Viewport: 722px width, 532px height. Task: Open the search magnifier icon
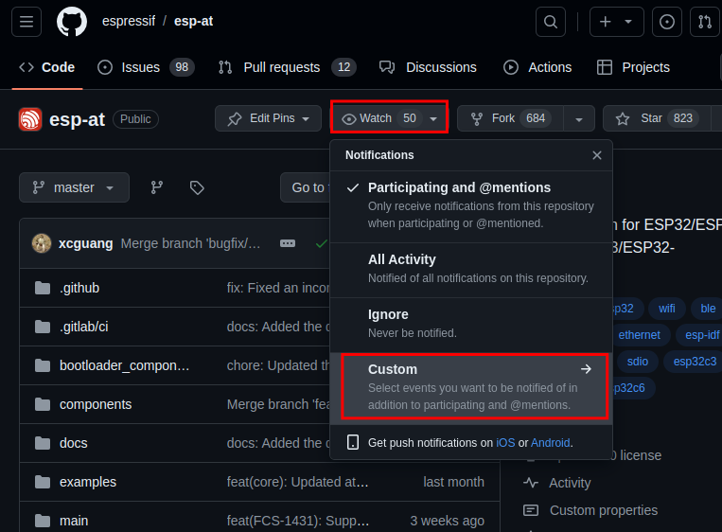point(549,21)
